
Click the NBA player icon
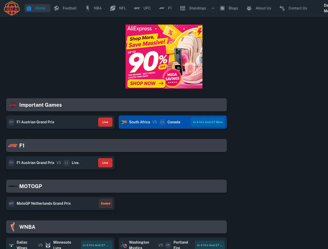88,8
